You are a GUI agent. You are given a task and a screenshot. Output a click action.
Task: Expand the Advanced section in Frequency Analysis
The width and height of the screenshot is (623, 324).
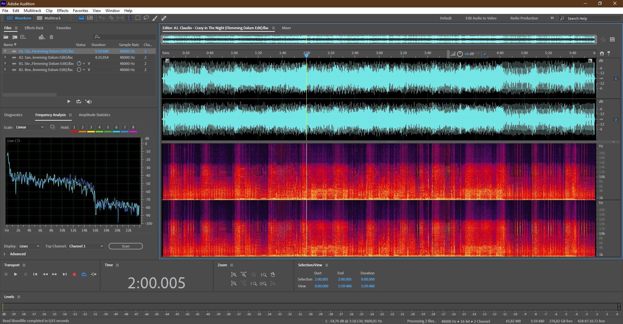[5, 254]
